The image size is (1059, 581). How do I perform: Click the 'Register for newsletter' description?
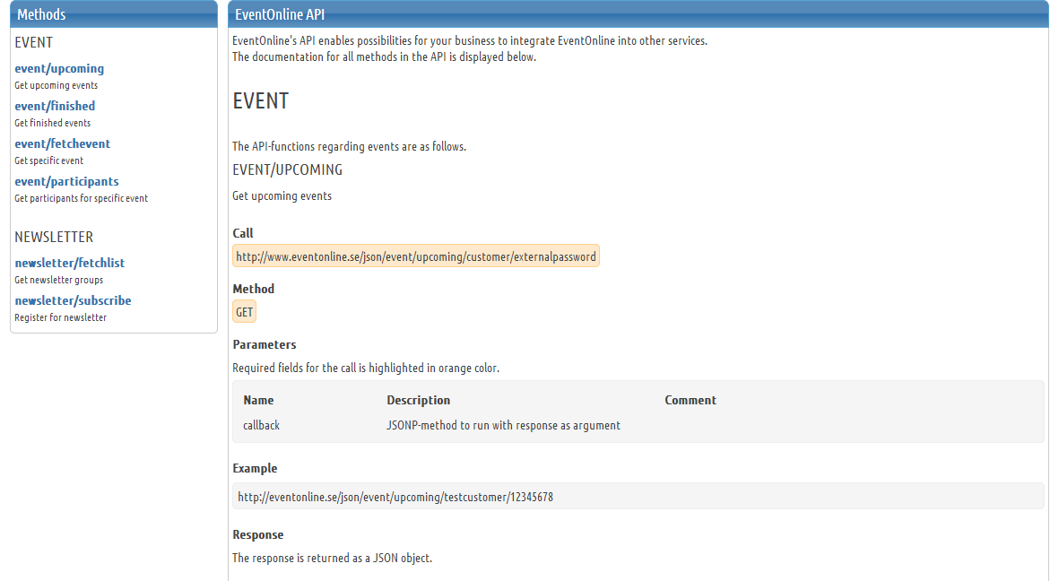61,318
